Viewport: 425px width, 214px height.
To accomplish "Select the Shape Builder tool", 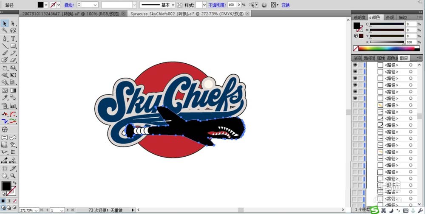I will click(5, 82).
